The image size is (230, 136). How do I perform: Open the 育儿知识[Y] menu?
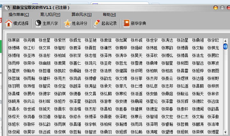pyautogui.click(x=50, y=14)
